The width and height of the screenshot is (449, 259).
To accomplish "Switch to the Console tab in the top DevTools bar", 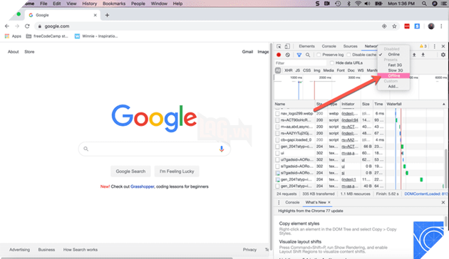I will click(329, 46).
